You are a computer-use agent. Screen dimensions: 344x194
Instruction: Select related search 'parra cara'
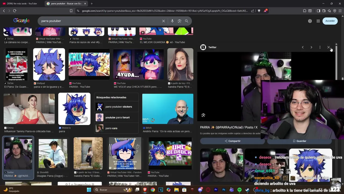[116, 128]
